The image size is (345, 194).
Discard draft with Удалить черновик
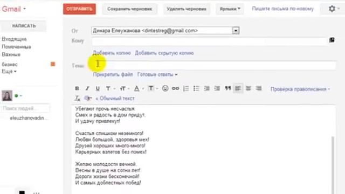187,9
